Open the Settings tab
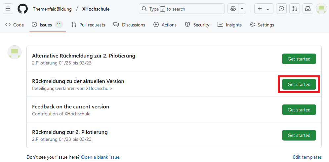The height and width of the screenshot is (162, 329). tap(262, 25)
